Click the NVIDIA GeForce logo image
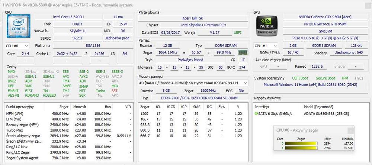Viewport: 372px width, 165px height. (267, 26)
